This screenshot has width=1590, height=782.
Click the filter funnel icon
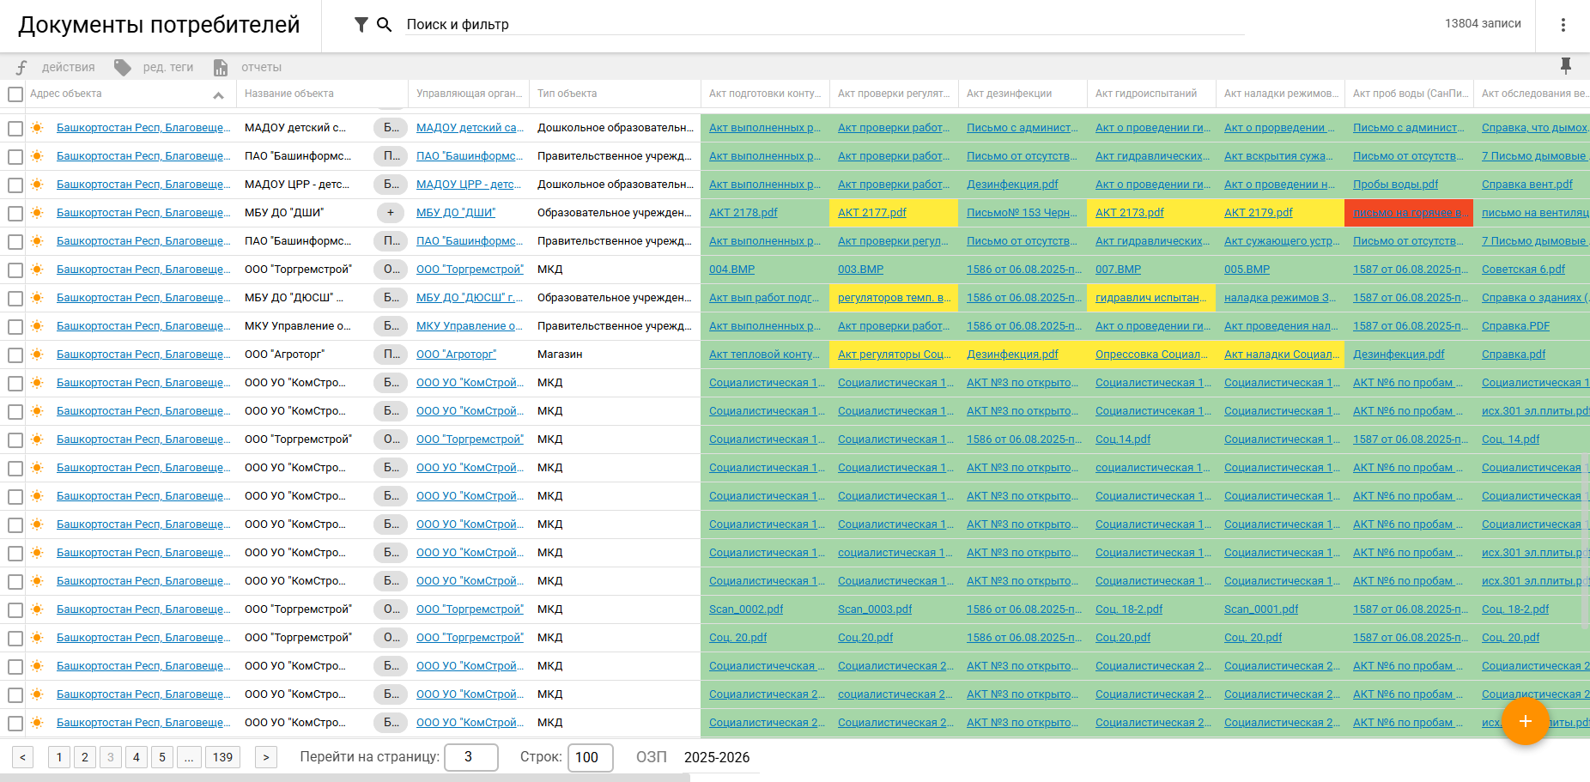click(361, 25)
